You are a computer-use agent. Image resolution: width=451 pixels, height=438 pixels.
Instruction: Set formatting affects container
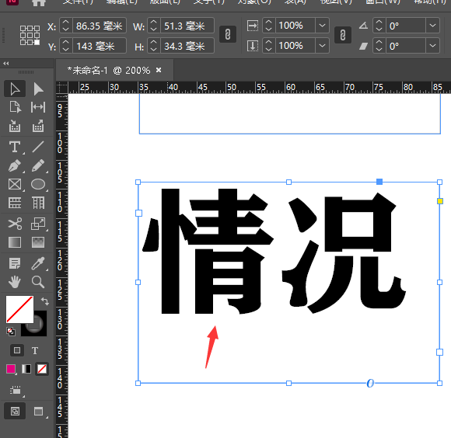coord(17,350)
